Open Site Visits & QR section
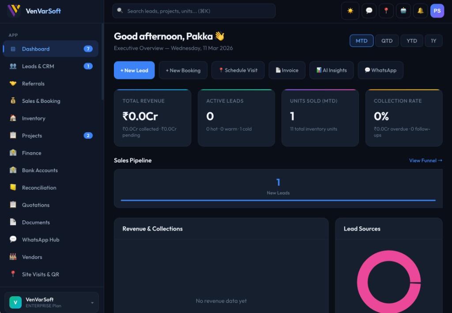 pos(41,274)
